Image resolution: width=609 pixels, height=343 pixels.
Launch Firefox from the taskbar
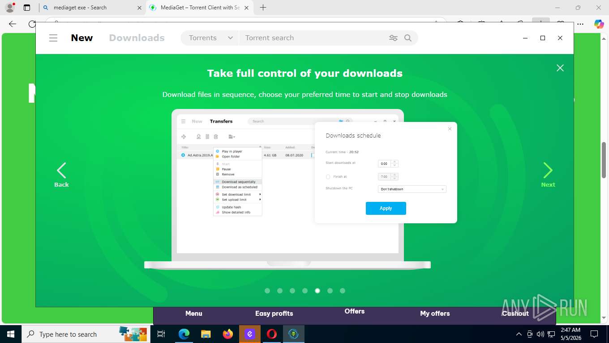pyautogui.click(x=228, y=334)
